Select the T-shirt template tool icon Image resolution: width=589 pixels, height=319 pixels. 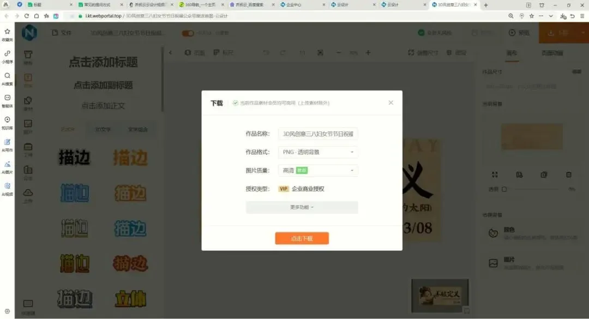(28, 55)
